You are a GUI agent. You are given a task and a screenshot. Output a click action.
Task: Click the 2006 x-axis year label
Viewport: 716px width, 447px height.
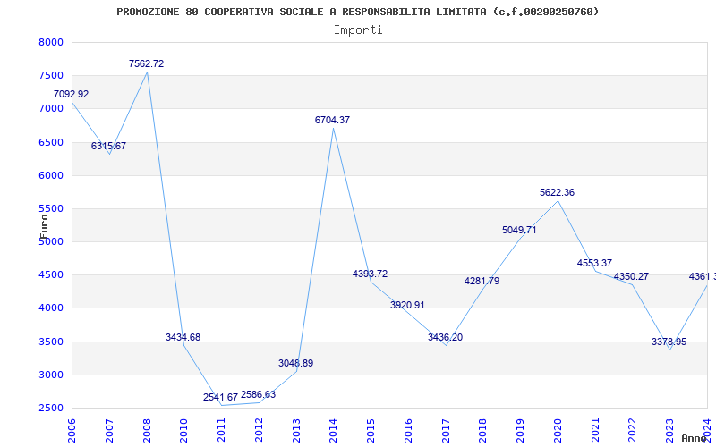[72, 431]
